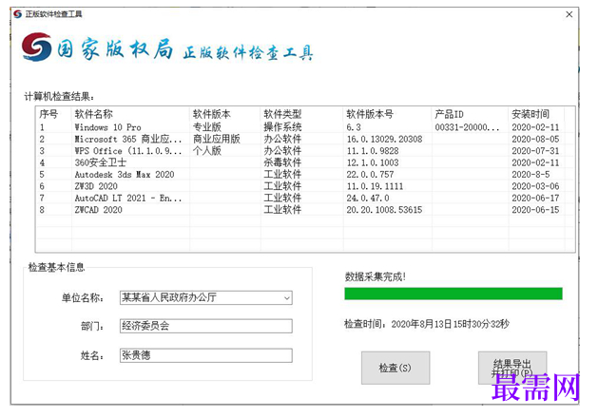Click the 商业应用版 version cell
This screenshot has height=417, width=598.
point(216,139)
